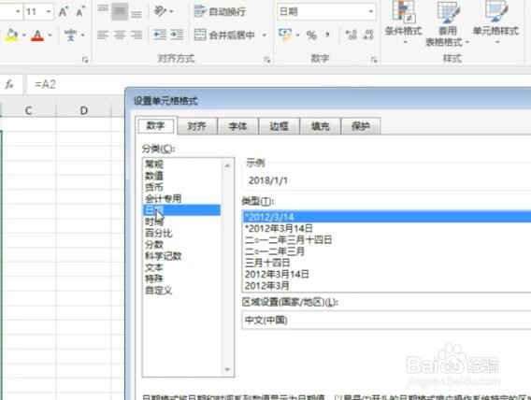
Task: Toggle 自动换行 wrap text
Action: click(x=220, y=11)
